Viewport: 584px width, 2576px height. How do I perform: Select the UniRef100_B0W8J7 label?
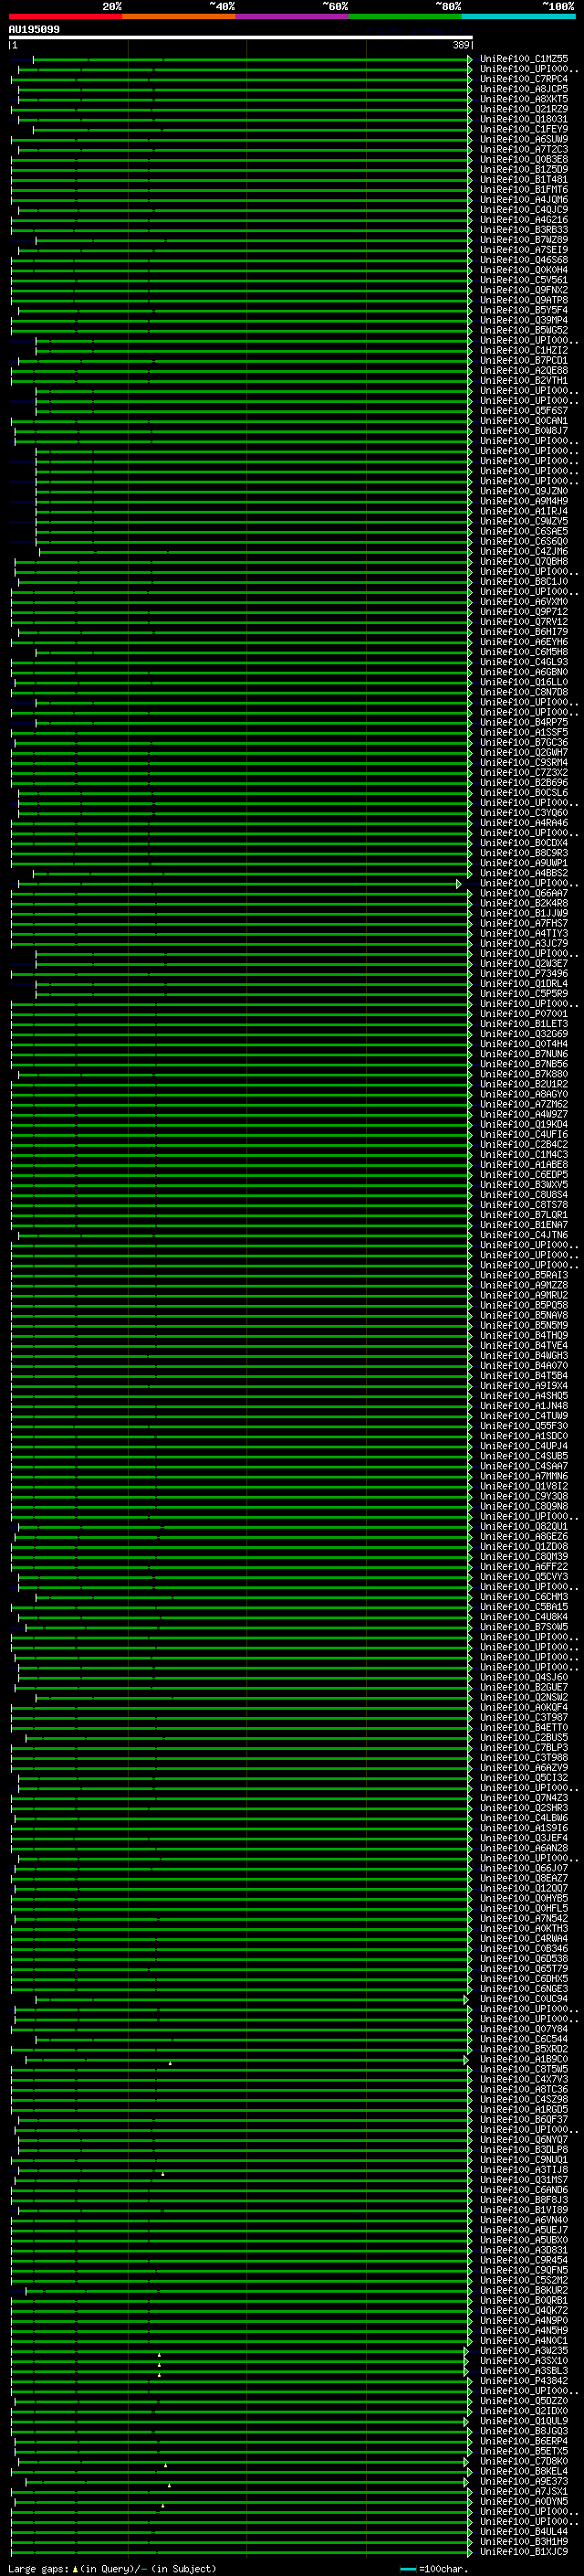524,431
